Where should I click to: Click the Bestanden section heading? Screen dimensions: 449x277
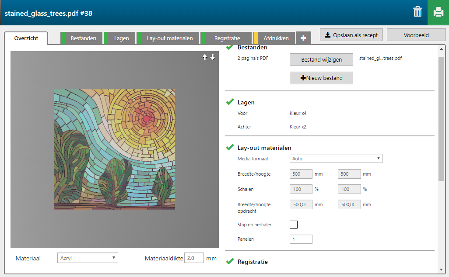(252, 48)
